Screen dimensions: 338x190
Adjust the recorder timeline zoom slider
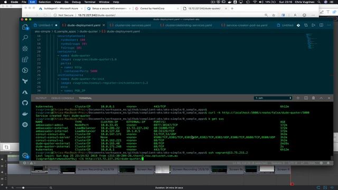coord(23,188)
